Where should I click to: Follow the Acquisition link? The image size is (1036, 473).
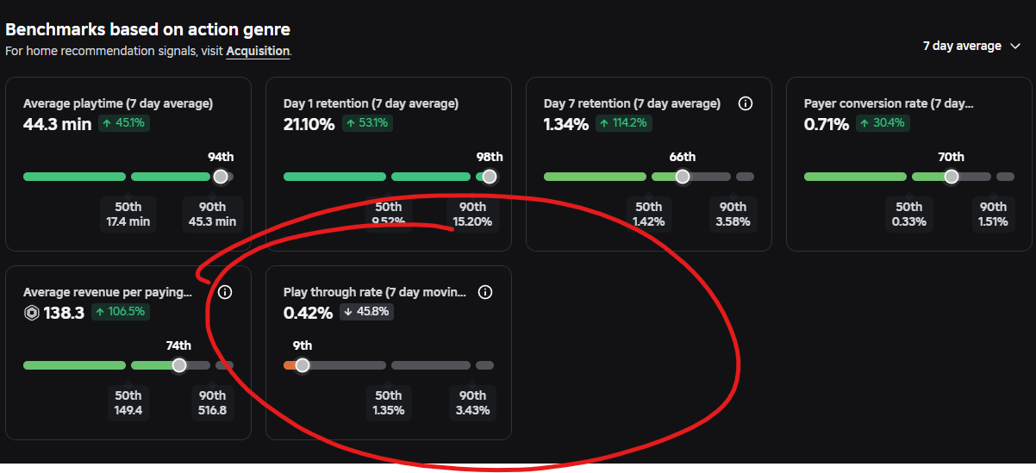click(x=258, y=51)
